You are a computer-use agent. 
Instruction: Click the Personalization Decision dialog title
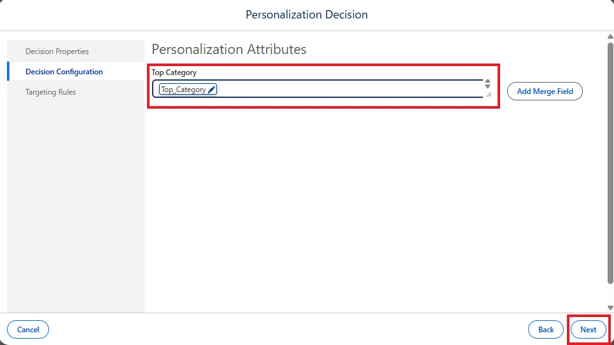[x=307, y=15]
